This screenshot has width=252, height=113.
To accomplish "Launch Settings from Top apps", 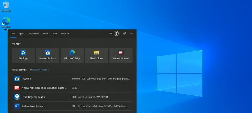I will coord(23,55).
